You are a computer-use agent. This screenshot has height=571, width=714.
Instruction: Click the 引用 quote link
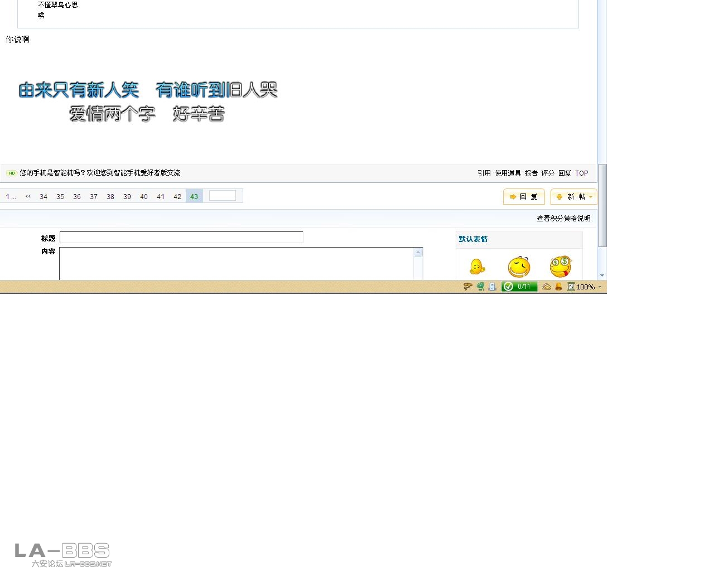484,173
